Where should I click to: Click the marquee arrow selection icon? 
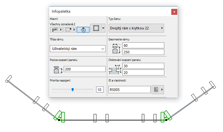(x=69, y=29)
